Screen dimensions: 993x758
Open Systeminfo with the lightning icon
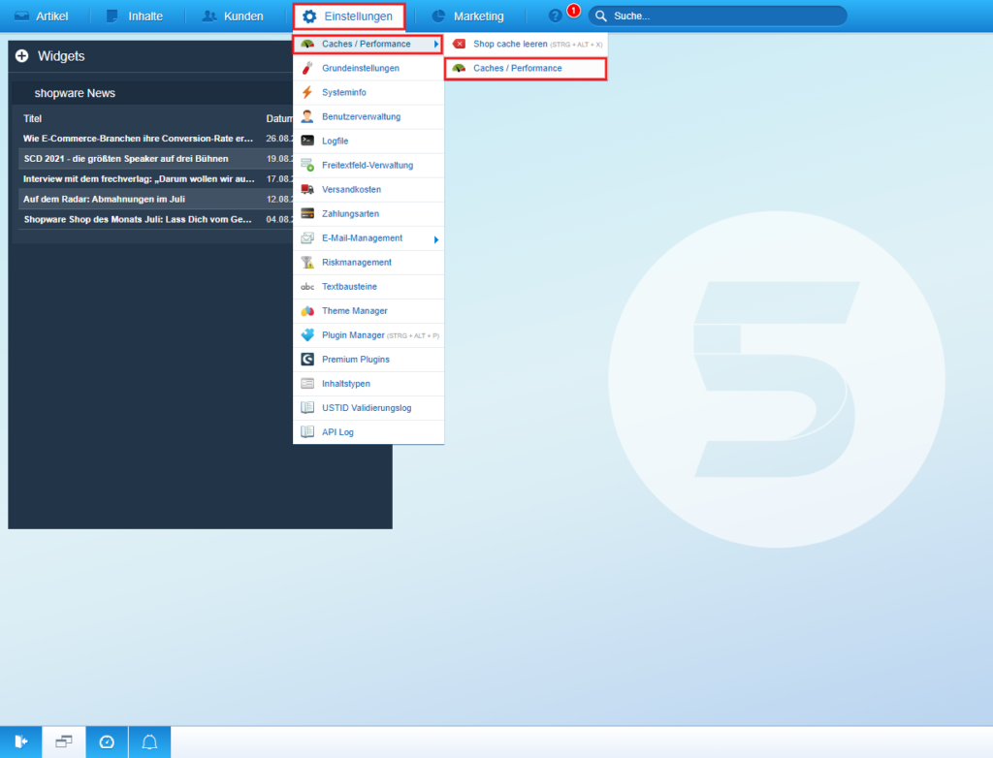[343, 93]
